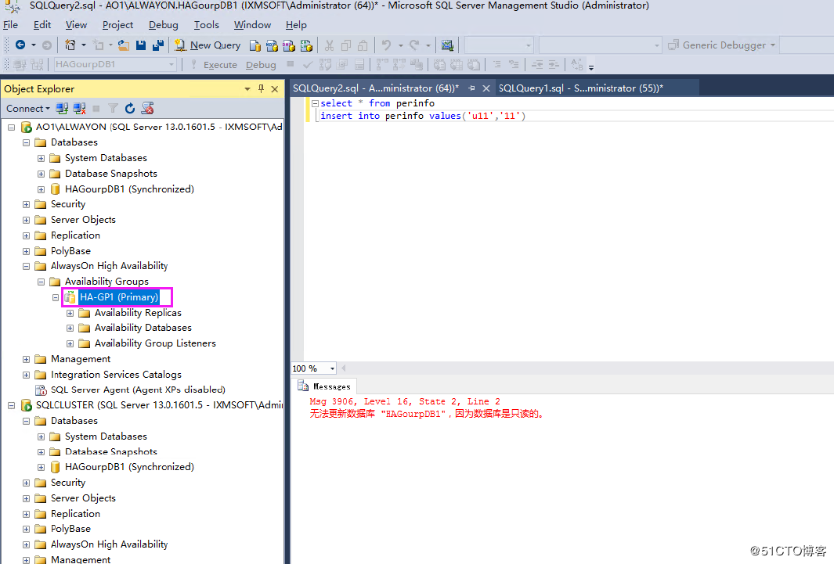Click the Connect Object Explorer icon
Viewport: 834px width, 564px height.
62,108
